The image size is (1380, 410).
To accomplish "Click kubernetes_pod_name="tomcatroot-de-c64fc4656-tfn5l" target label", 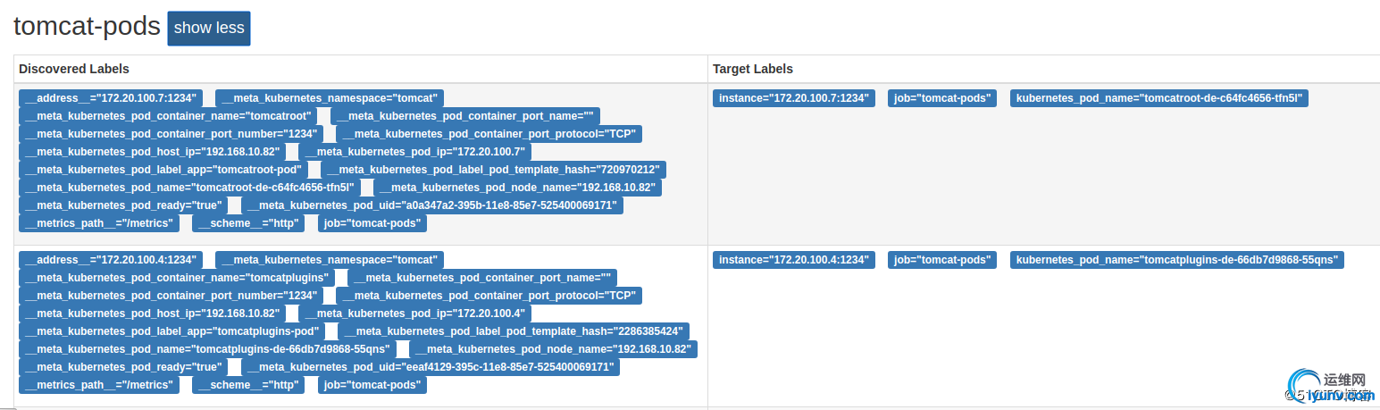I will [1159, 98].
